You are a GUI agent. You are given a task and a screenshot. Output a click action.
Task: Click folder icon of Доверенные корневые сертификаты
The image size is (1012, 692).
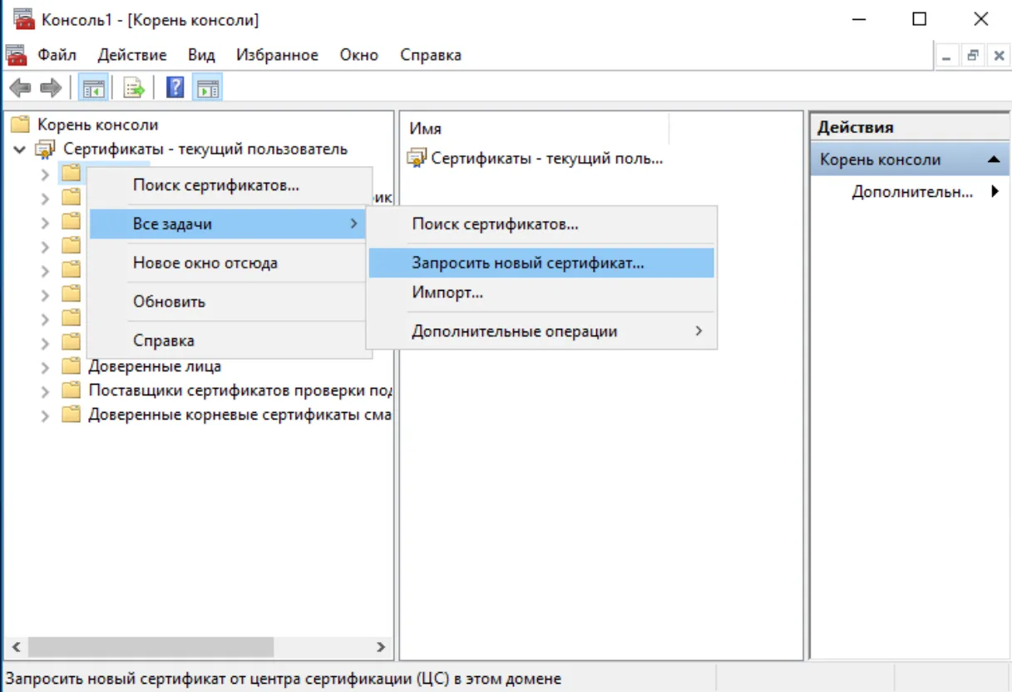[72, 415]
